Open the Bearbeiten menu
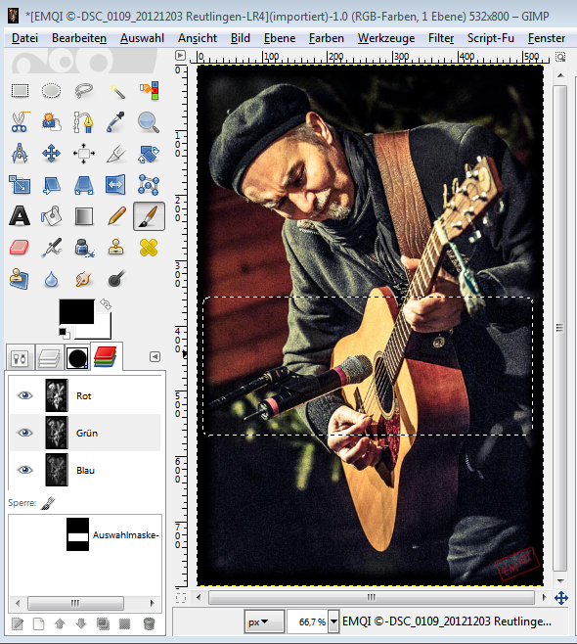 point(79,38)
